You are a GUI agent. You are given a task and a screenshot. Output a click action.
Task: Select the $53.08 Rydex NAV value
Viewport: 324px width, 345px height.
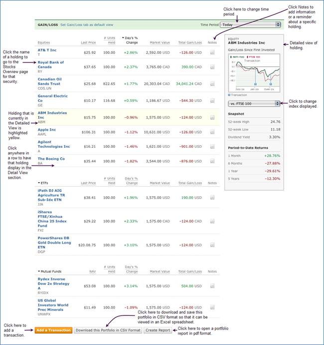pyautogui.click(x=90, y=286)
